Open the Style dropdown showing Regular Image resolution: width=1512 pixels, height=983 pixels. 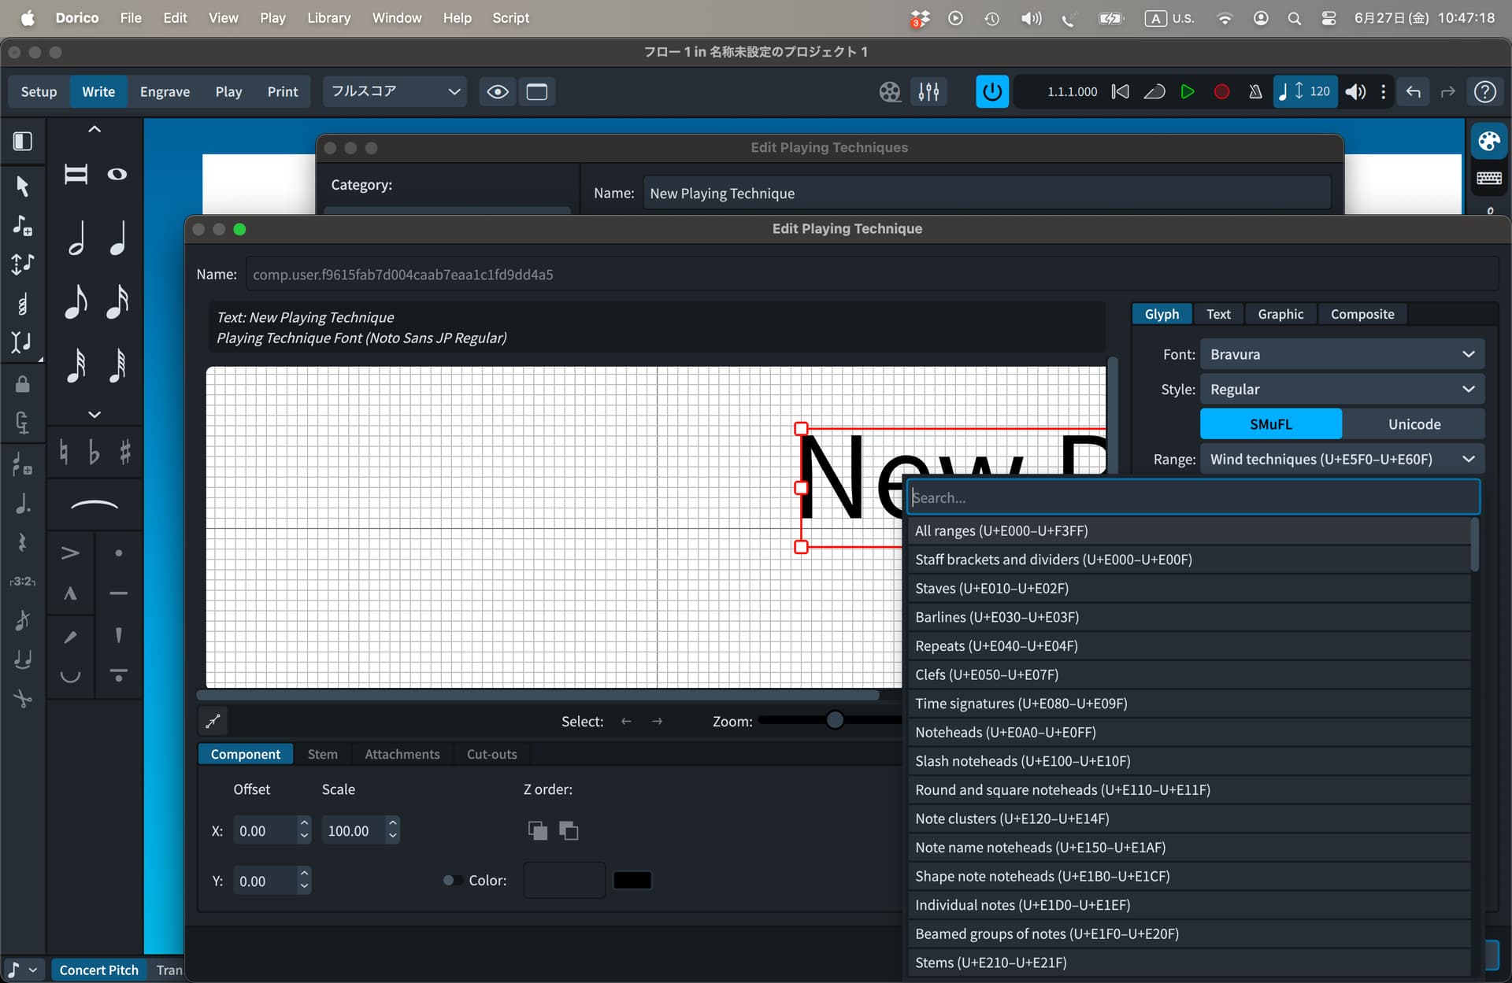tap(1341, 390)
